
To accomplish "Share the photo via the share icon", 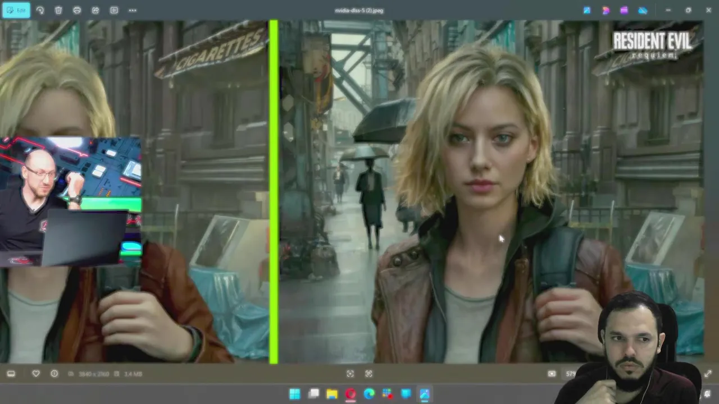I will pyautogui.click(x=95, y=10).
